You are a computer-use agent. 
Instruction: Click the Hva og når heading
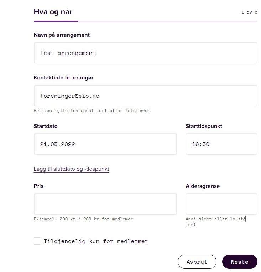(x=53, y=12)
